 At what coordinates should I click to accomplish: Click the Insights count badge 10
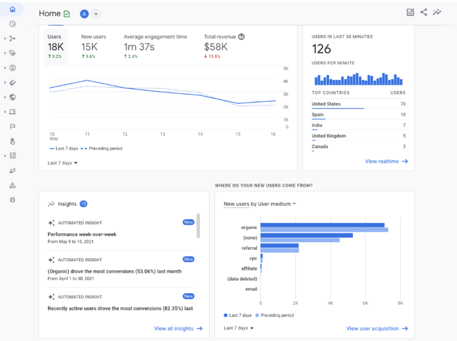point(83,204)
